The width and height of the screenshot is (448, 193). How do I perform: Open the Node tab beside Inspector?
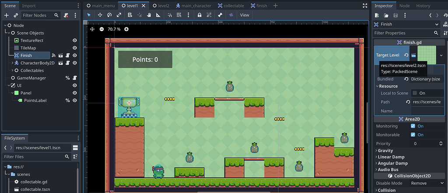[x=404, y=6]
